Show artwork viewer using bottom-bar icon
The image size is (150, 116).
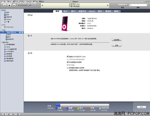pos(18,114)
